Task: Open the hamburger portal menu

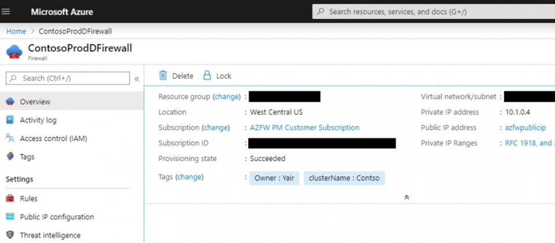Action: [6, 12]
